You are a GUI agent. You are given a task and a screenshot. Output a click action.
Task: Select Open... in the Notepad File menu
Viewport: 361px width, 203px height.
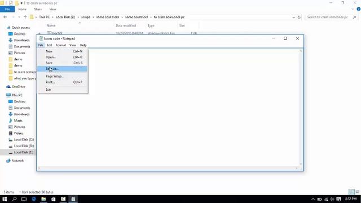pyautogui.click(x=62, y=57)
